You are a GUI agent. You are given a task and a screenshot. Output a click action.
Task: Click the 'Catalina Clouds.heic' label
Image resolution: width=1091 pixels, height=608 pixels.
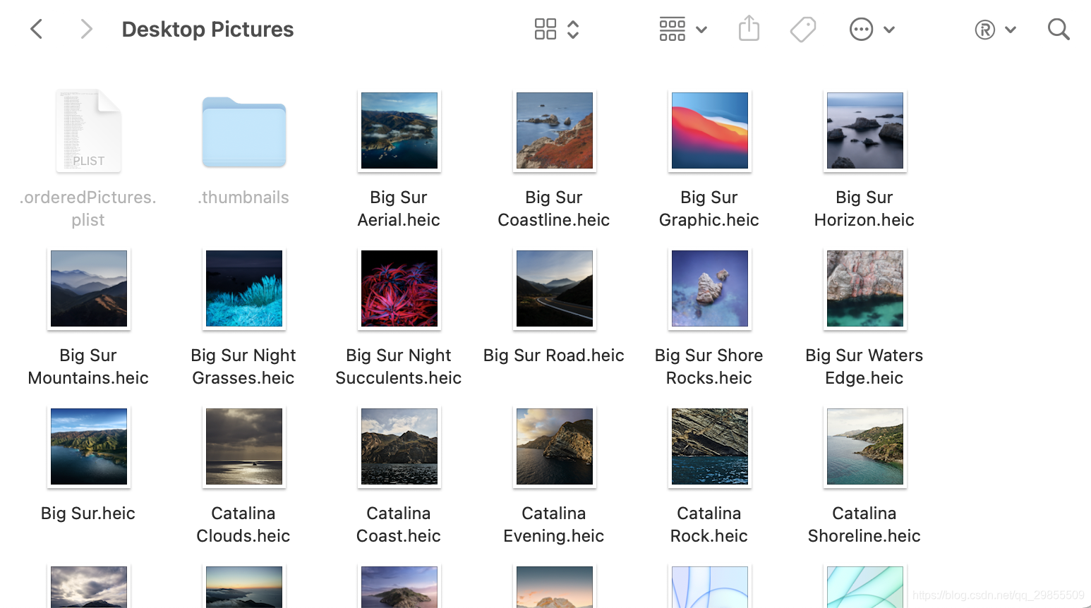coord(243,525)
